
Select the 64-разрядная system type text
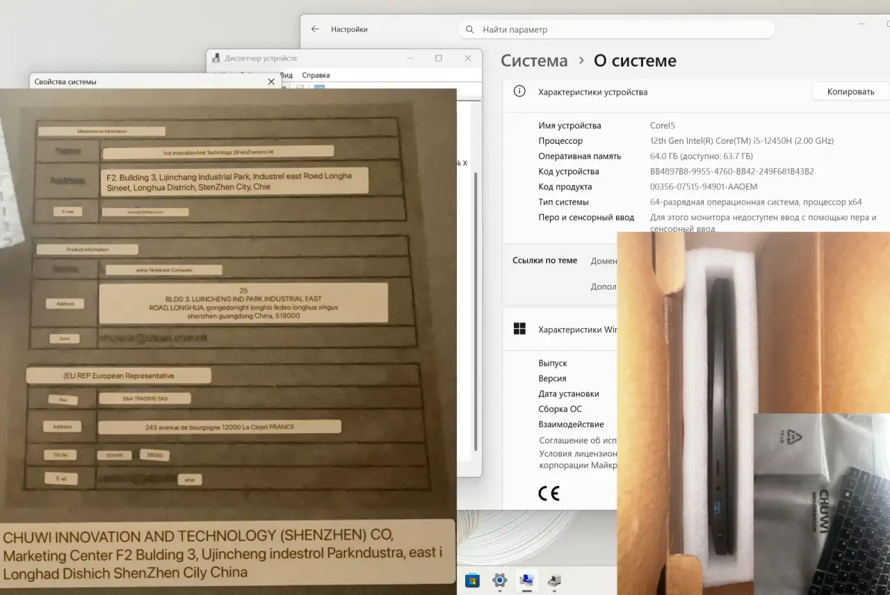tap(756, 202)
